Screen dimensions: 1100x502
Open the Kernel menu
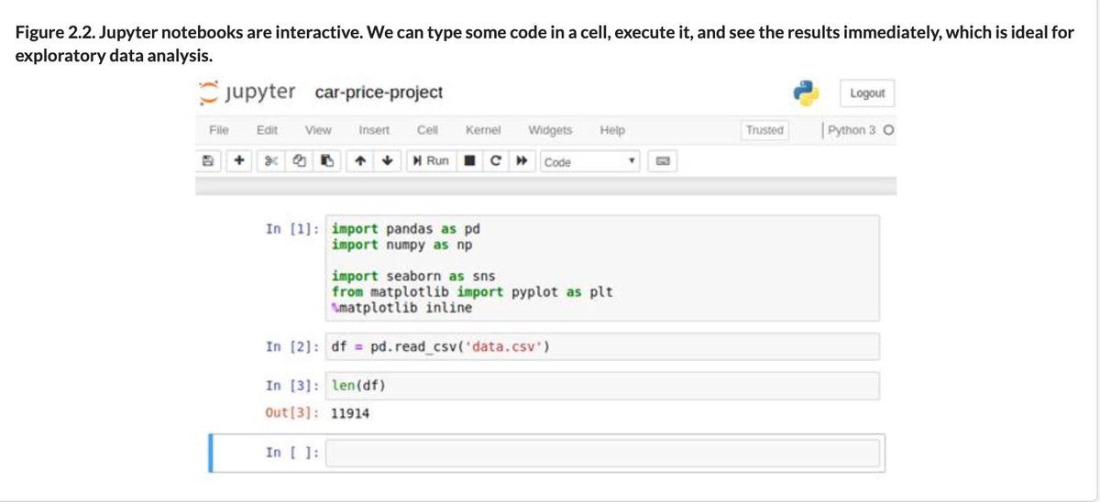coord(482,130)
